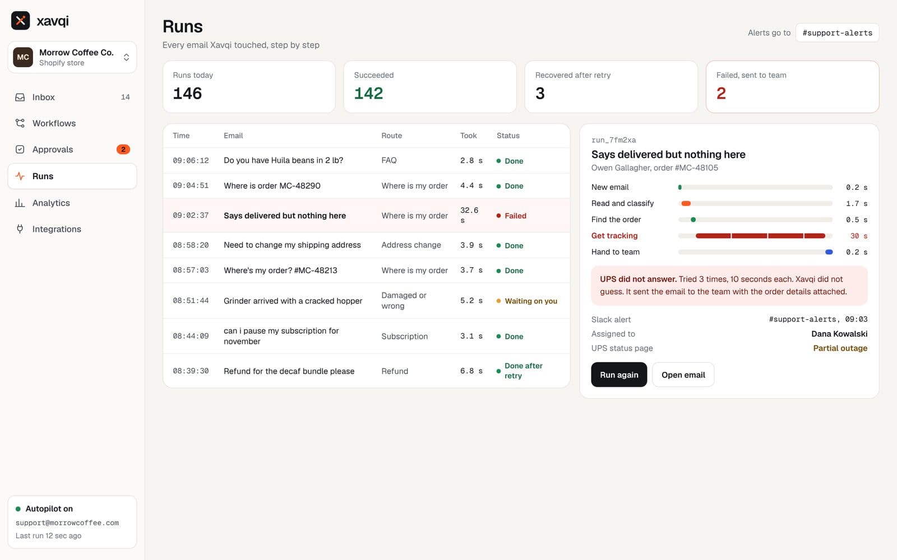Screen dimensions: 897x560
Task: Click the Workflows branching icon
Action: 20,123
